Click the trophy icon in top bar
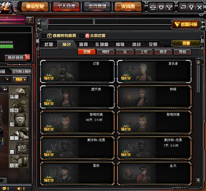This screenshot has height=191, width=206. (x=169, y=7)
